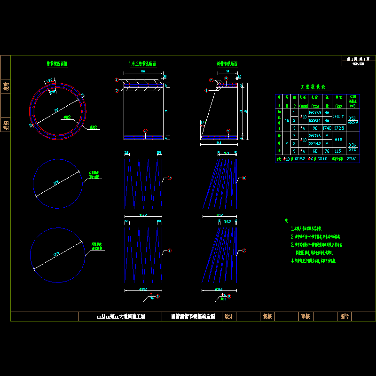376x376 pixels.
Task: Select table length value 3605.6
Action: point(315,136)
